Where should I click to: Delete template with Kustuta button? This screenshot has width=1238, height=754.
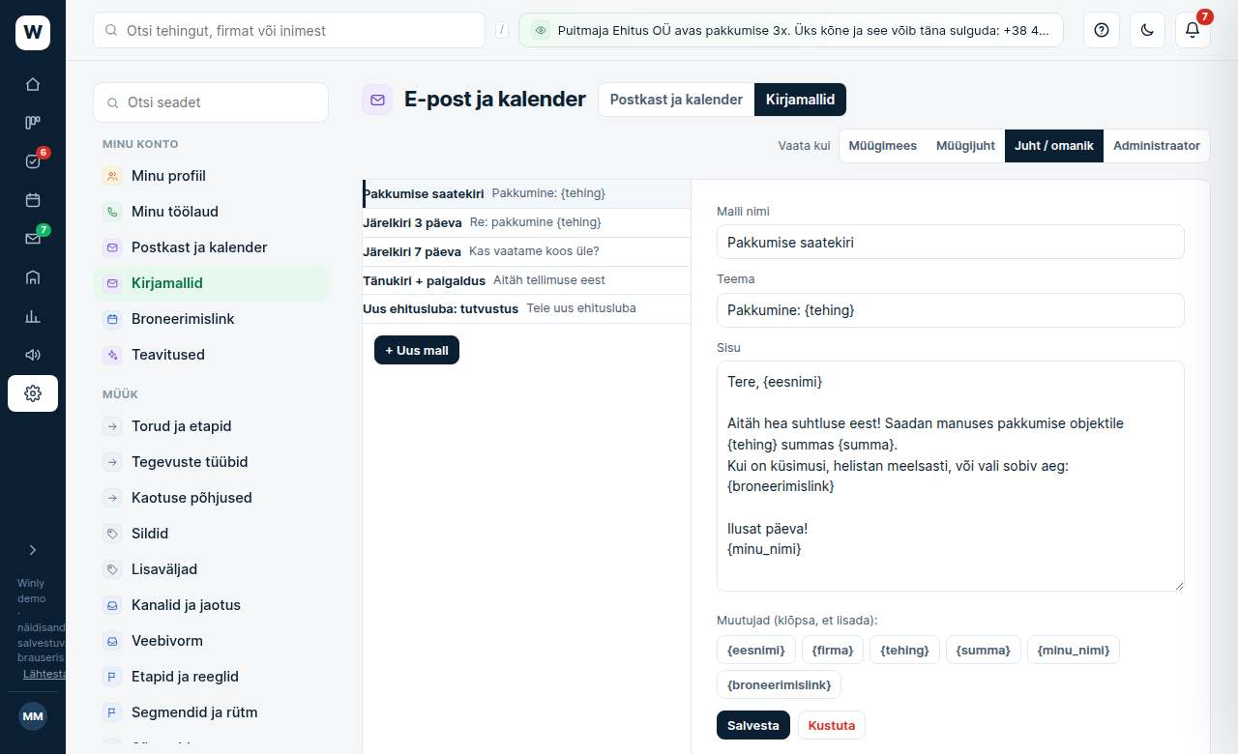[832, 725]
